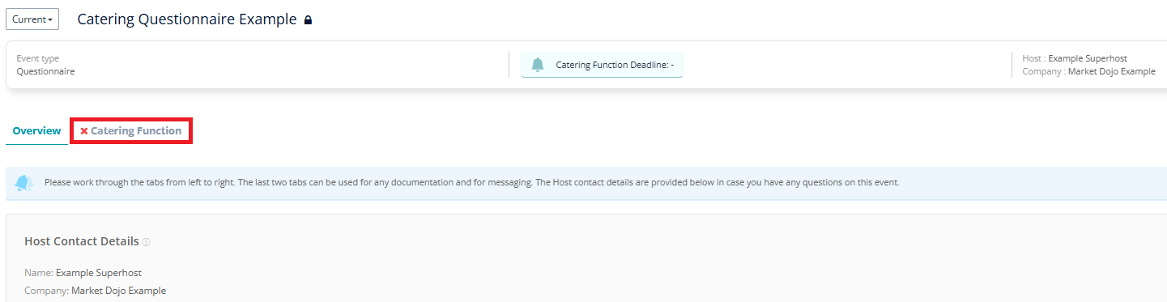Click the notification bell in the blue banner

24,183
